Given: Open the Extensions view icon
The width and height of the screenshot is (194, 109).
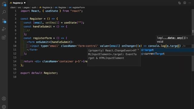Looking at the screenshot, I should point(4,37).
